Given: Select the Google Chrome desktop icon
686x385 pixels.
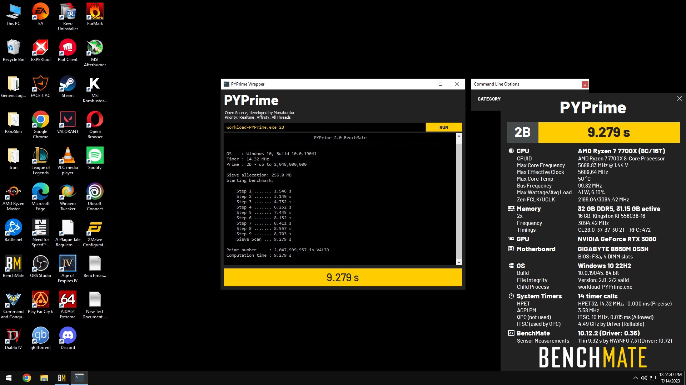Looking at the screenshot, I should click(x=40, y=125).
